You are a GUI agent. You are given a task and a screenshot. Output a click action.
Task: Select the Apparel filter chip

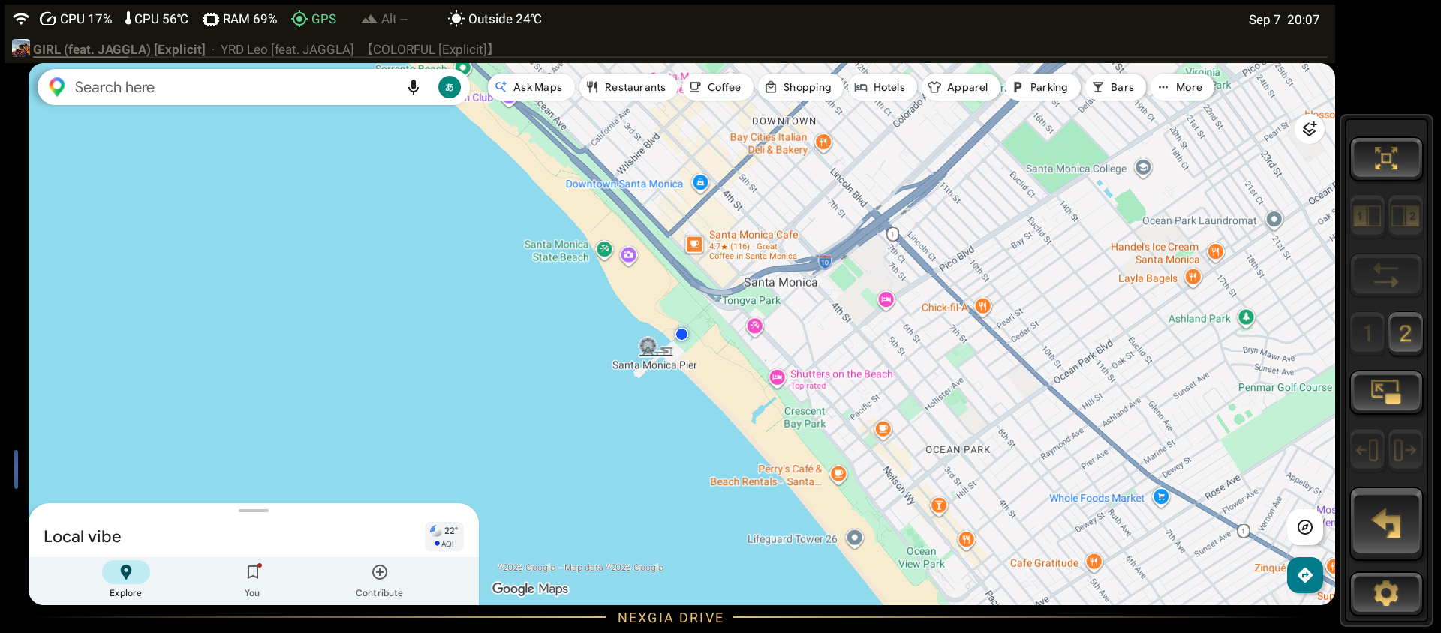click(959, 87)
